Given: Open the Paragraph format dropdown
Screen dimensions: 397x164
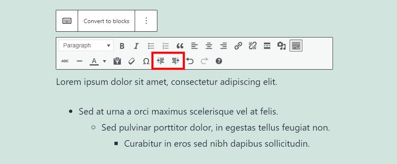Looking at the screenshot, I should coord(86,45).
